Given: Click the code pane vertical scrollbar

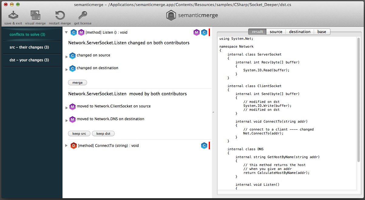Looking at the screenshot, I should click(x=359, y=100).
